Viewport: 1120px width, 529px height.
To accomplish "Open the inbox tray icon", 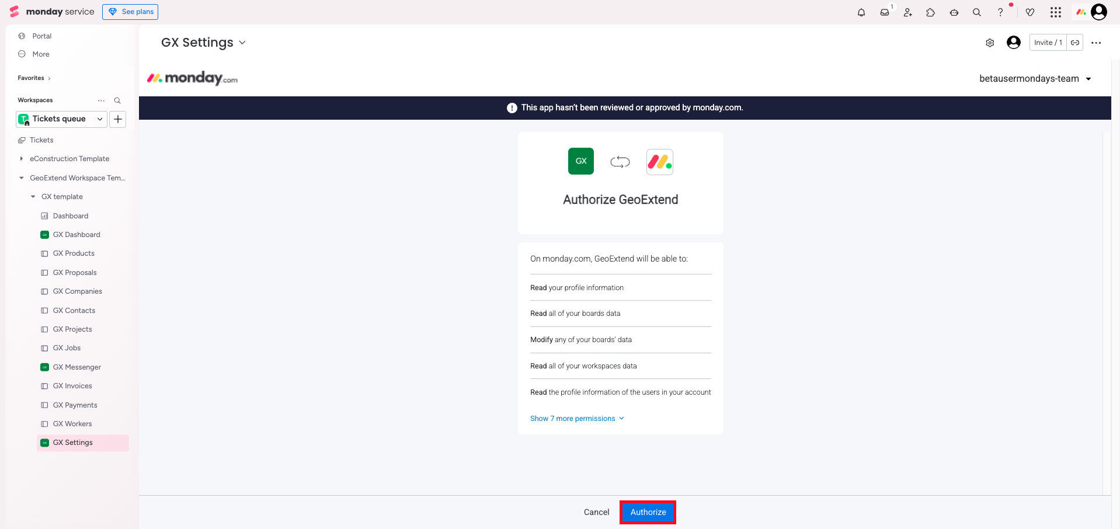I will coord(885,12).
